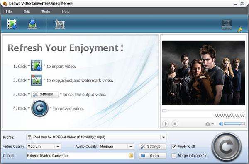Click the round convert icon in step 4
249x164 pixels.
pyautogui.click(x=40, y=108)
